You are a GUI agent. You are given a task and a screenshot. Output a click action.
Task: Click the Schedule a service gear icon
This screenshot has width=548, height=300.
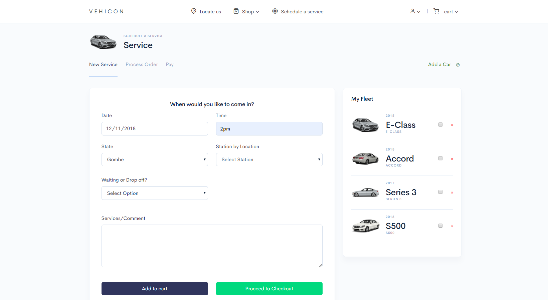click(x=275, y=11)
